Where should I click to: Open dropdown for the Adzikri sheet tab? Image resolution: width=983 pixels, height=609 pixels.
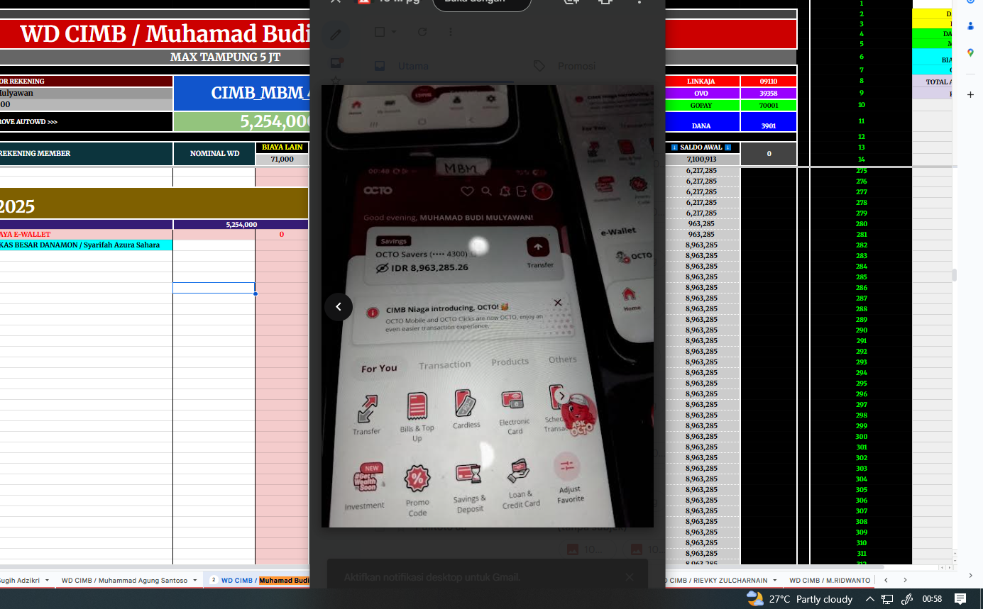(x=47, y=580)
